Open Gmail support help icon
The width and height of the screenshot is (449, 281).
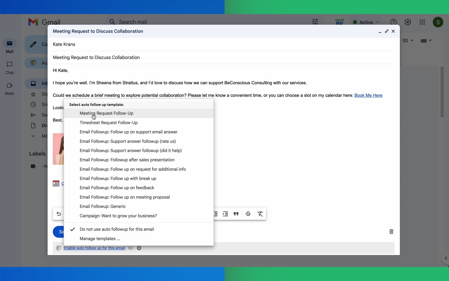coord(394,22)
